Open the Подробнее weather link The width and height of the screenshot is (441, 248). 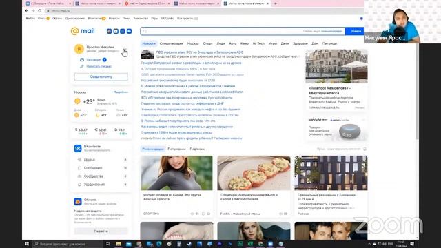coord(121,92)
